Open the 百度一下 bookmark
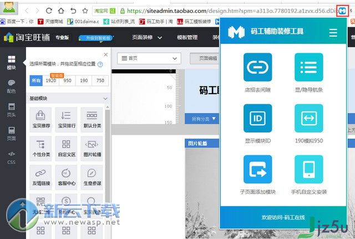Viewport: 355px width, 239px height. [17, 22]
